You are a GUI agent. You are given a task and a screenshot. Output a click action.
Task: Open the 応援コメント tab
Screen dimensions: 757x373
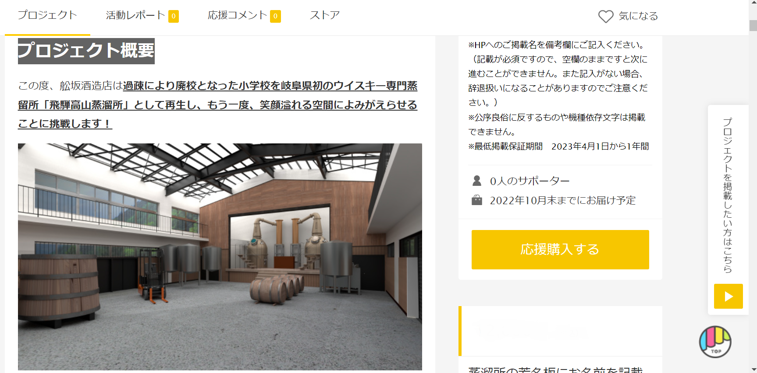pos(237,15)
